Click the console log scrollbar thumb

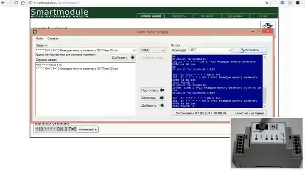tap(264, 95)
